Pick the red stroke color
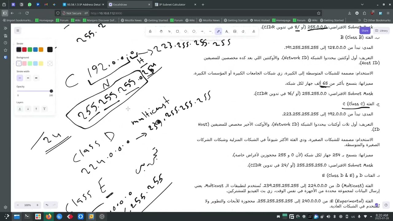393x221 pixels. 24,49
